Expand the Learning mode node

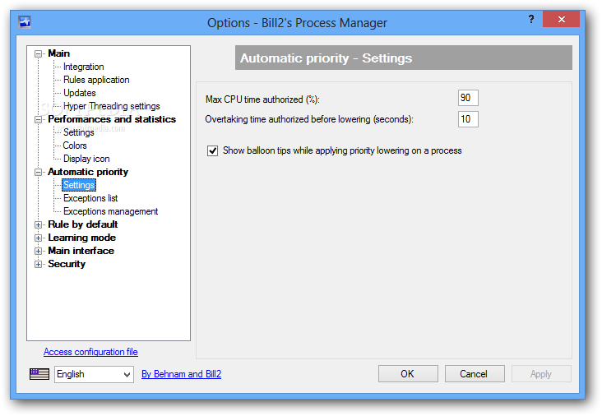38,238
